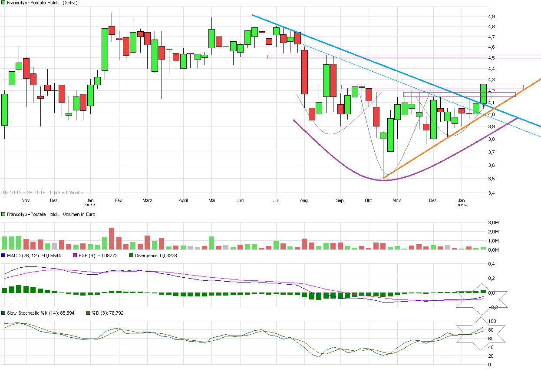Viewport: 541px width, 369px height.
Task: Click the 4,5 price axis value
Action: pyautogui.click(x=491, y=58)
